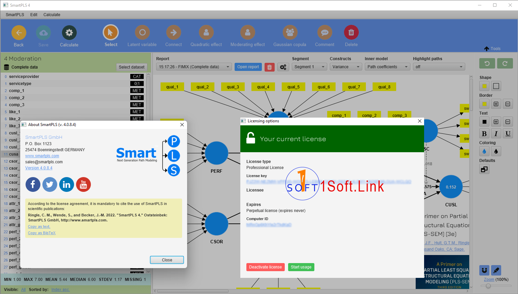Open SmartPLS LinkedIn page icon

(x=67, y=184)
